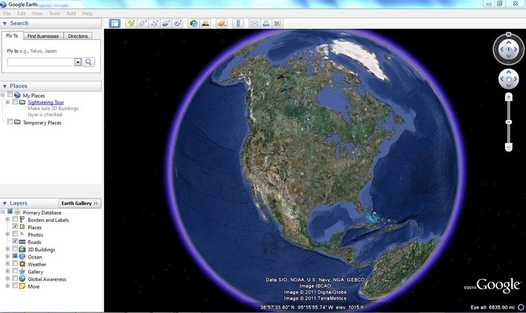This screenshot has width=526, height=313.
Task: Click the Look joystick eye center
Action: pos(509,49)
